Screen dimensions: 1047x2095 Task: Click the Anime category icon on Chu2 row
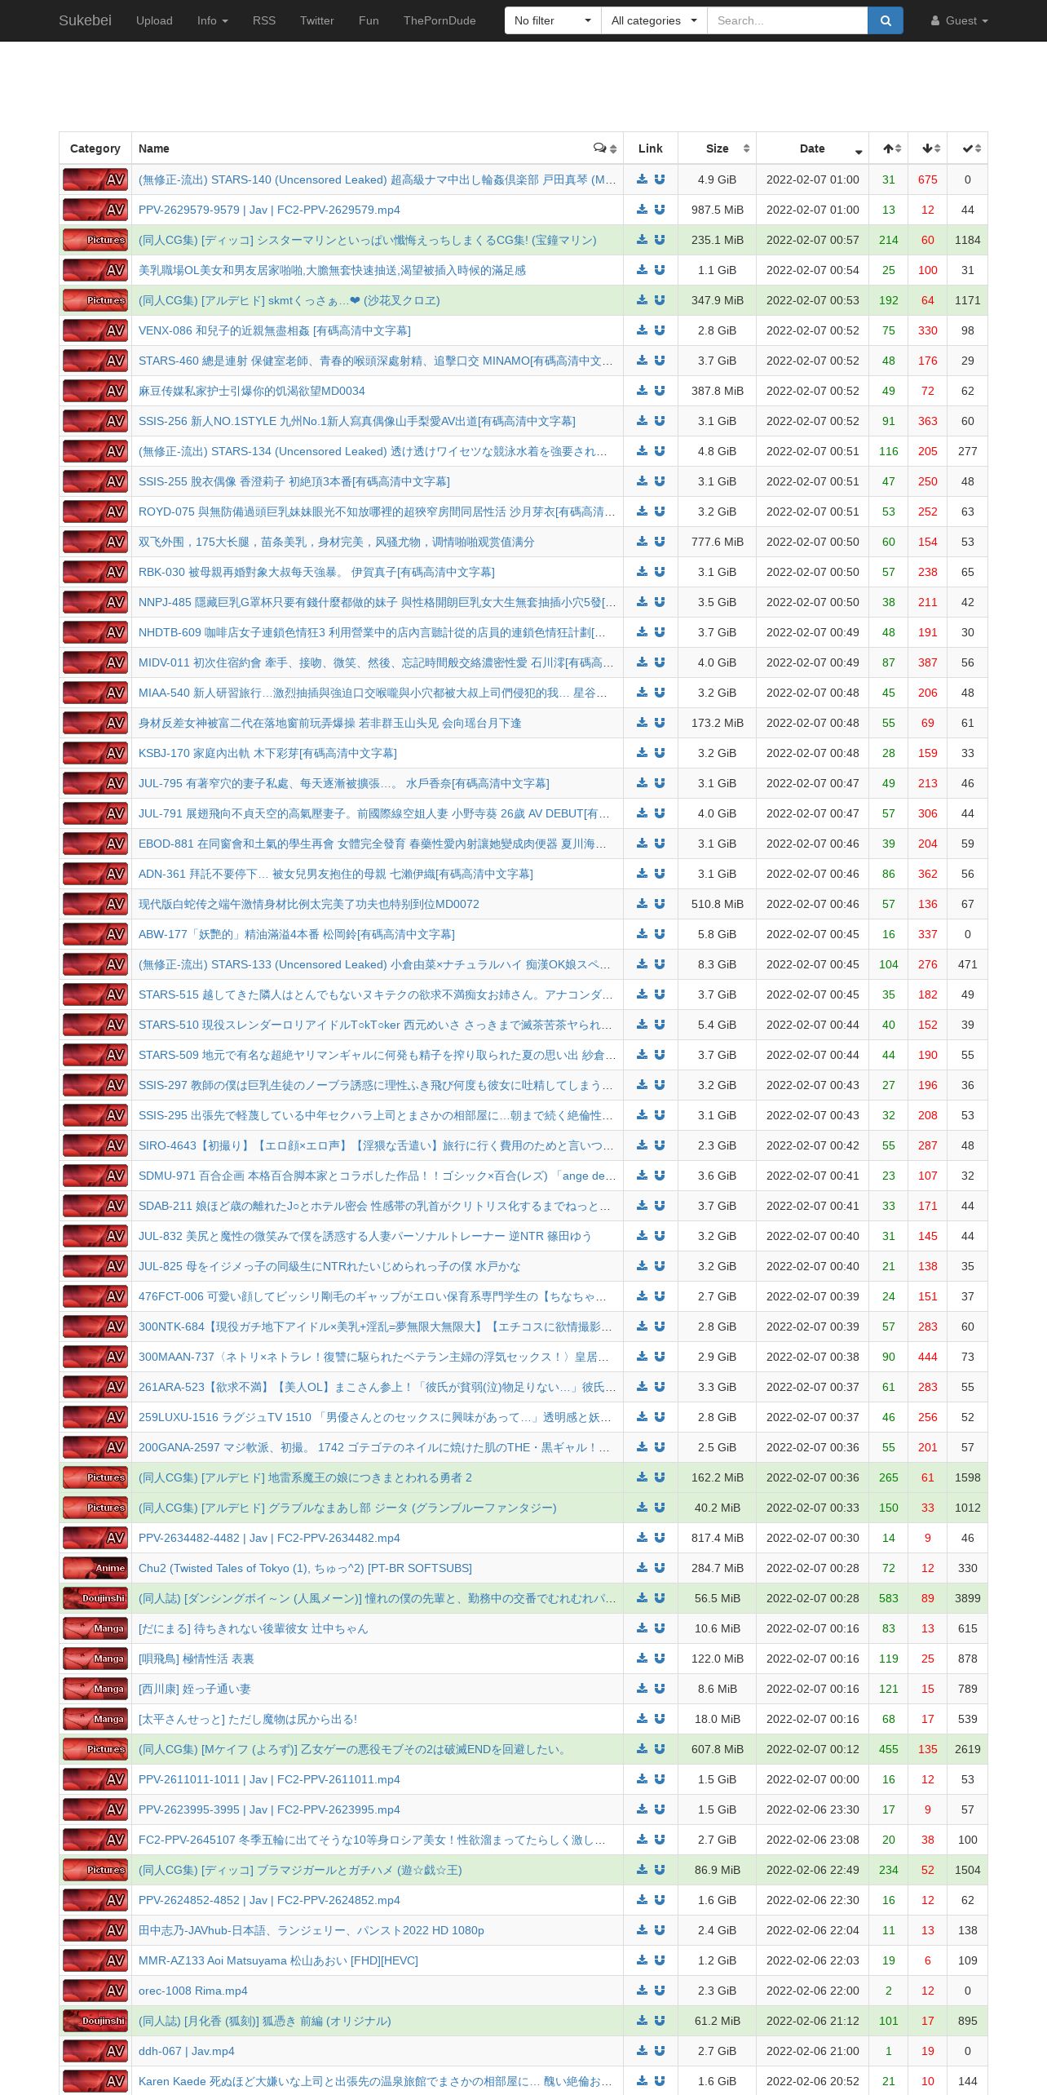(95, 1568)
